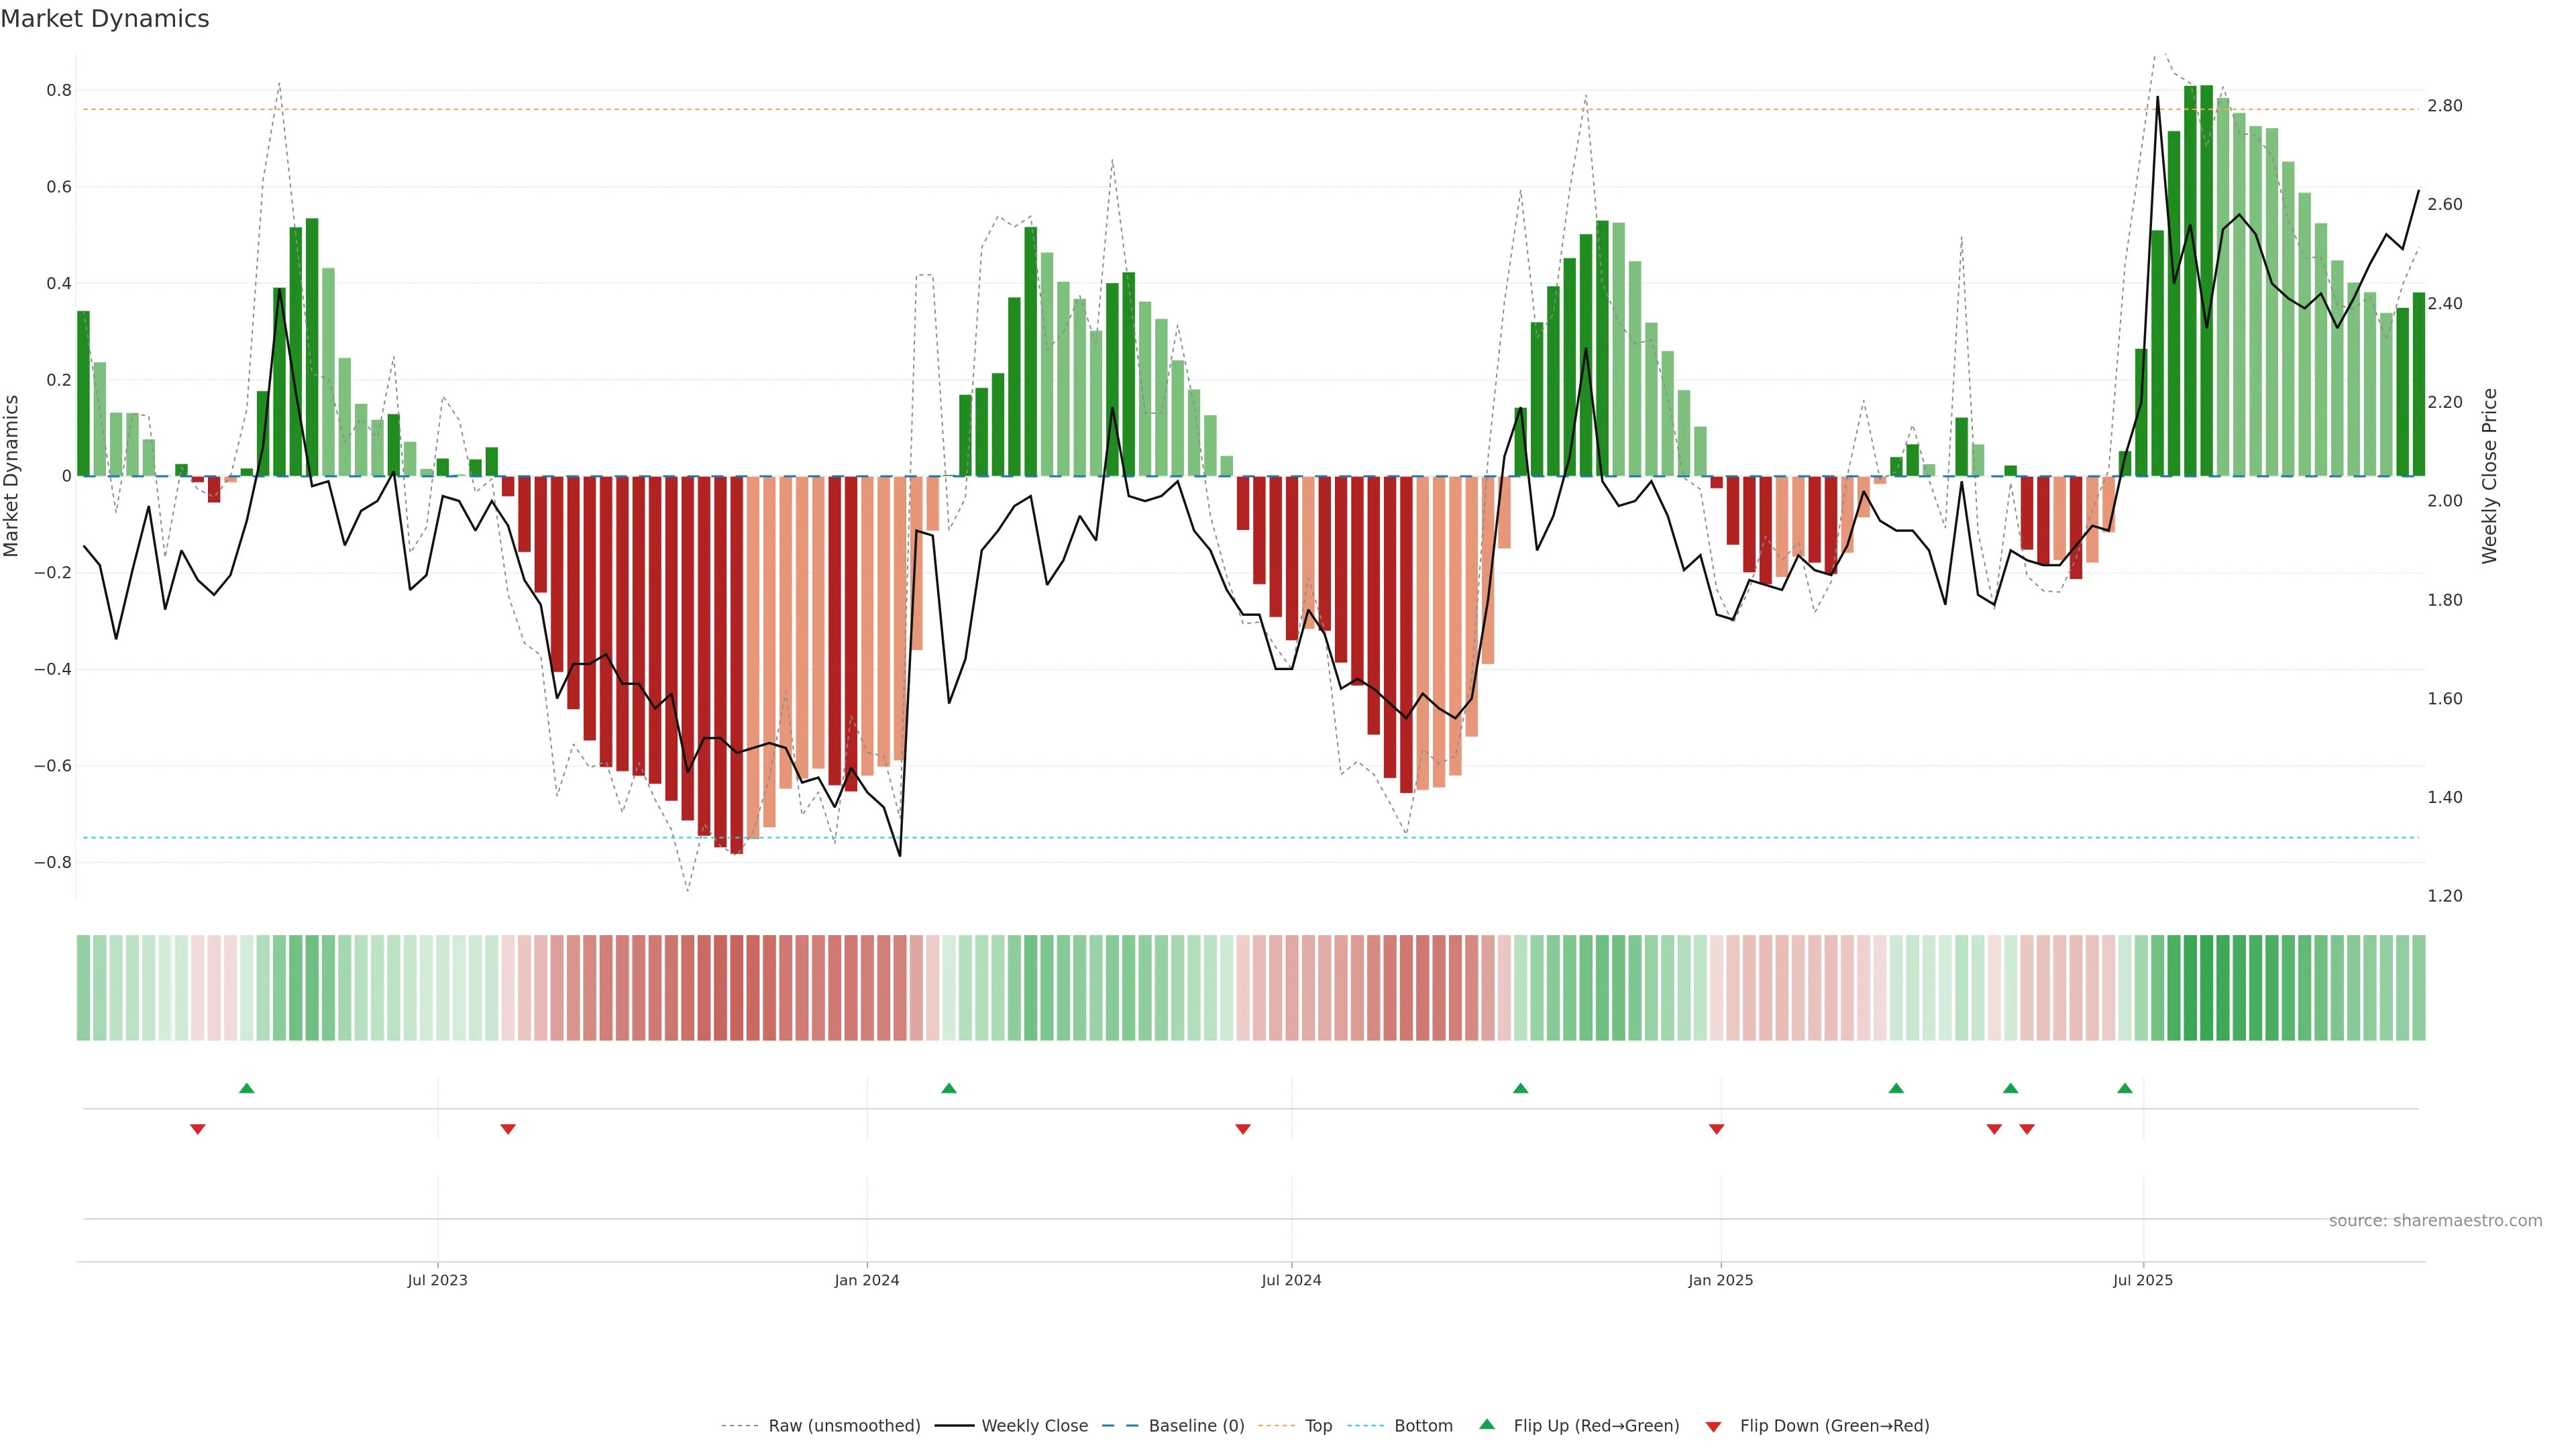2576x1449 pixels.
Task: Click red triangle icon in the legend
Action: point(1713,1426)
